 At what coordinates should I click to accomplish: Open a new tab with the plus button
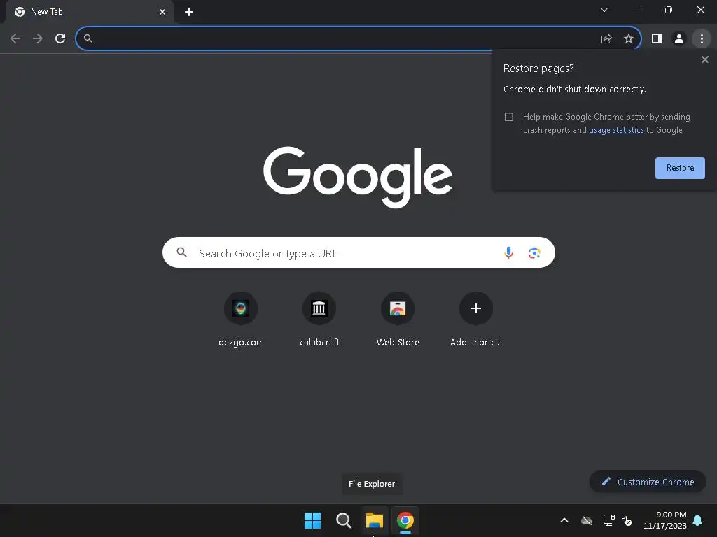189,12
